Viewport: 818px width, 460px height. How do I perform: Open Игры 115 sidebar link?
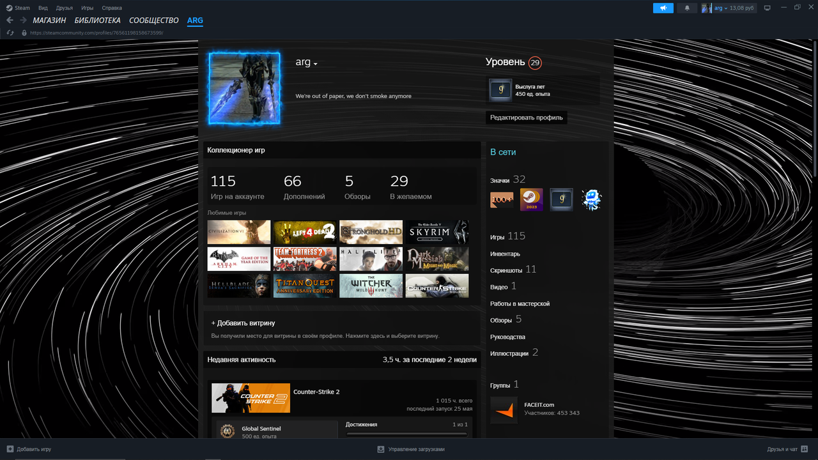[x=507, y=236]
